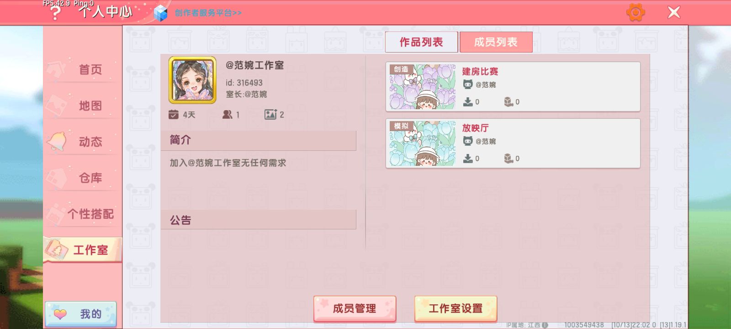Switch to the 成员列表 tab

(496, 42)
